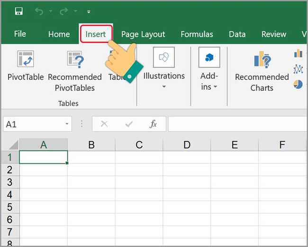308x247 pixels.
Task: Open the File menu
Action: point(20,34)
